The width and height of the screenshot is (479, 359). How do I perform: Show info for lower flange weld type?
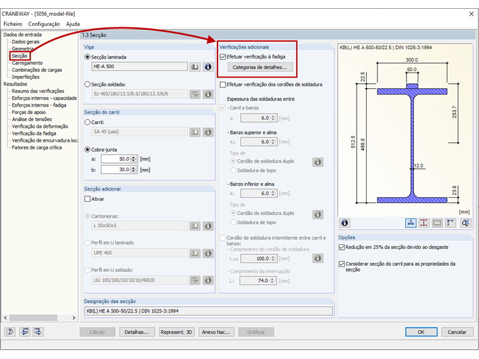318,214
